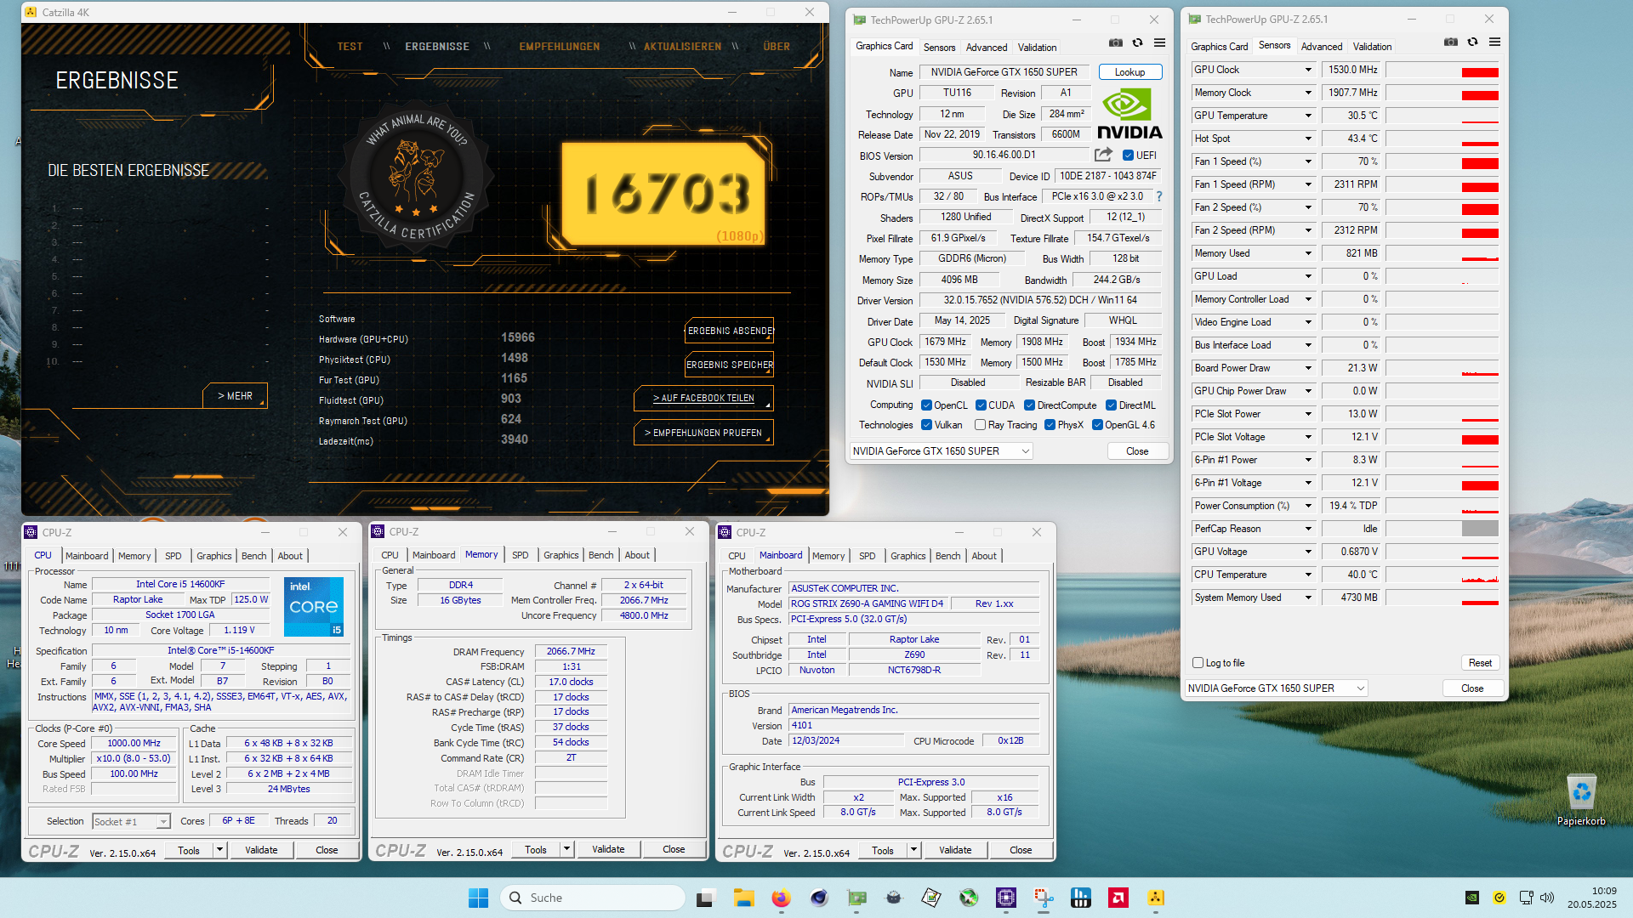This screenshot has width=1633, height=918.
Task: Open Tools dropdown arrow in first CPU-Z window
Action: point(219,850)
